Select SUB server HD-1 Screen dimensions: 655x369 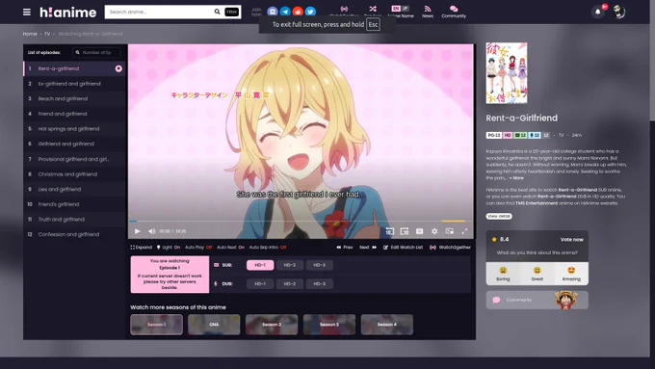[x=260, y=265]
